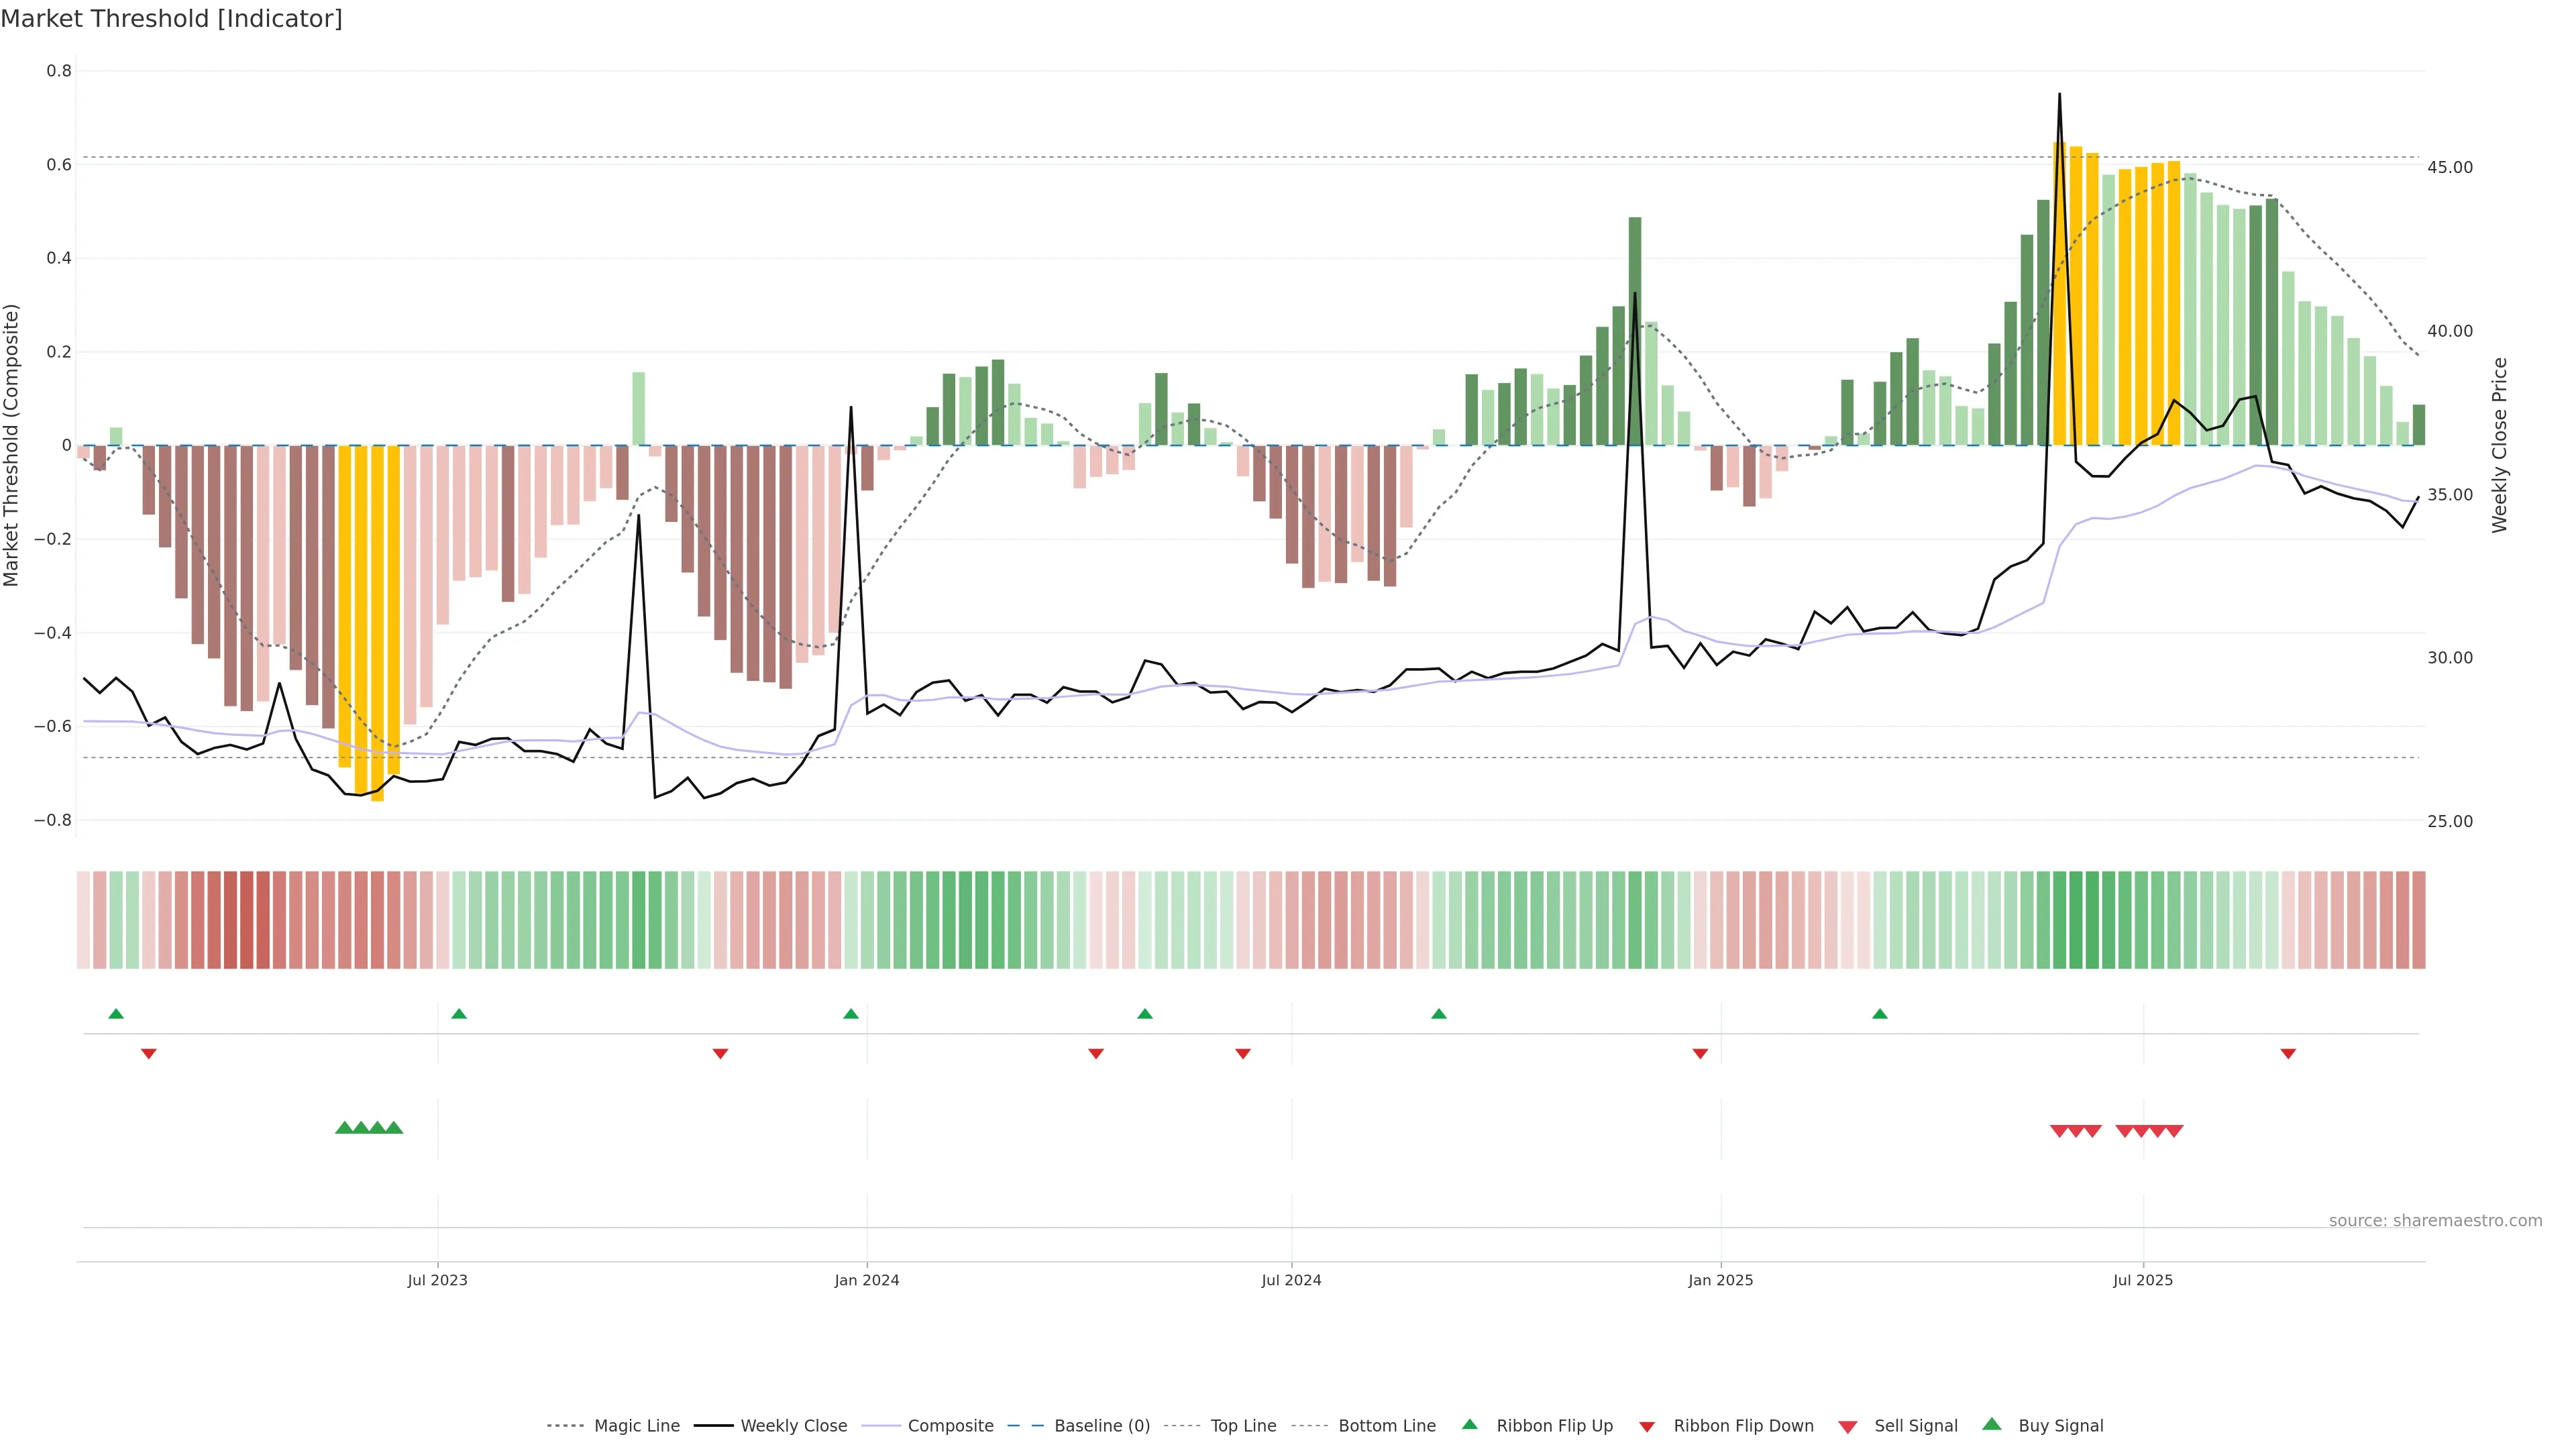Click the darkest red cell in ribbon heatmap
2576x1449 pixels.
pos(246,920)
